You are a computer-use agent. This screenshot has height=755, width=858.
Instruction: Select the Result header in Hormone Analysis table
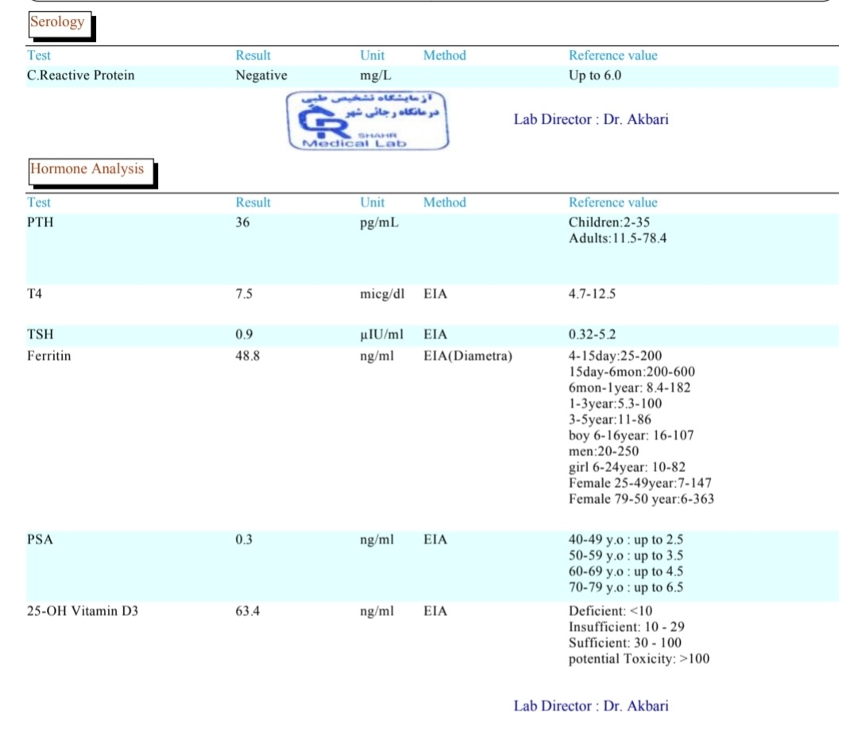[x=253, y=203]
